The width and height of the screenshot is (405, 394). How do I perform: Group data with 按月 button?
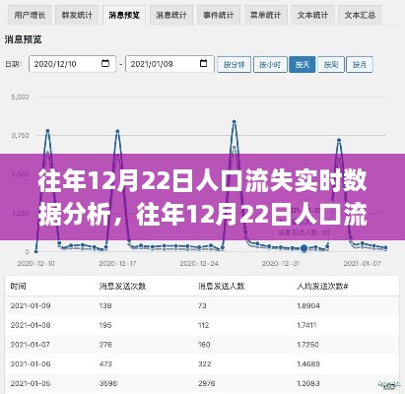[x=360, y=64]
